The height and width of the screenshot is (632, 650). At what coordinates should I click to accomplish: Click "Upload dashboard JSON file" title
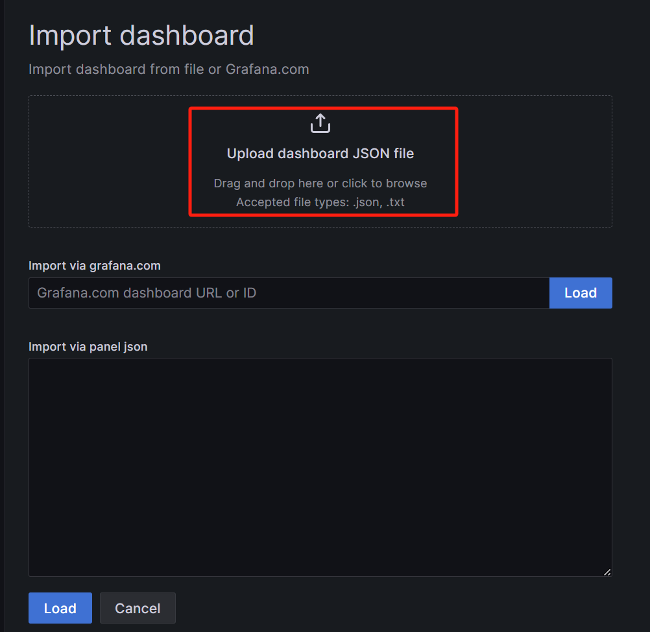click(320, 154)
